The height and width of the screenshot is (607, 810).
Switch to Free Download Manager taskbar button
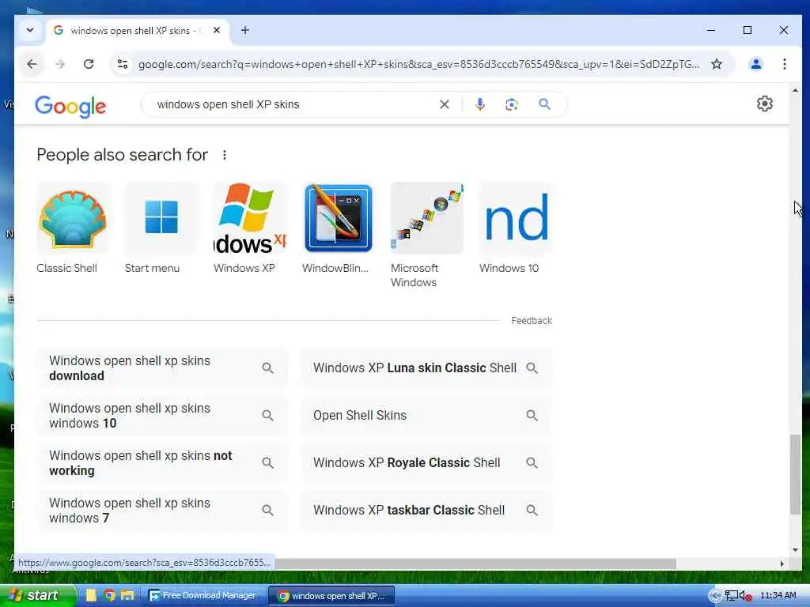205,596
